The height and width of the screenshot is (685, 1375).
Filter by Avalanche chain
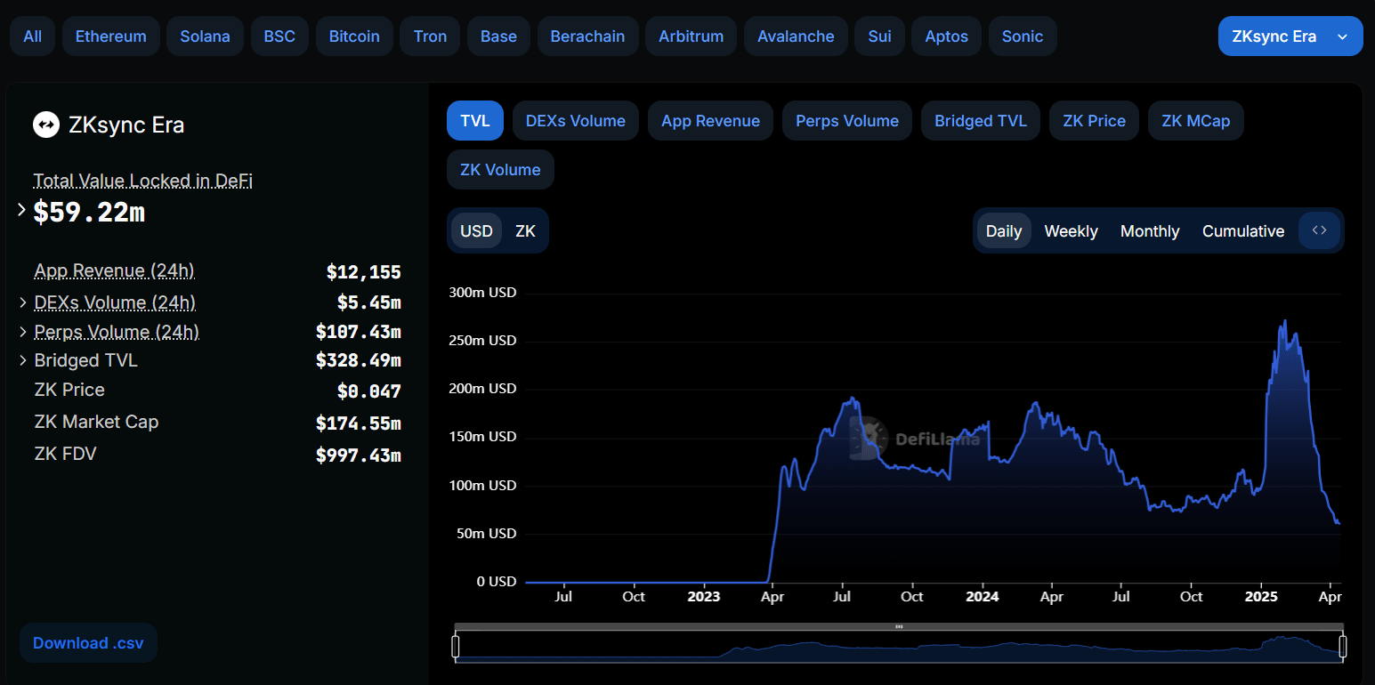[796, 36]
